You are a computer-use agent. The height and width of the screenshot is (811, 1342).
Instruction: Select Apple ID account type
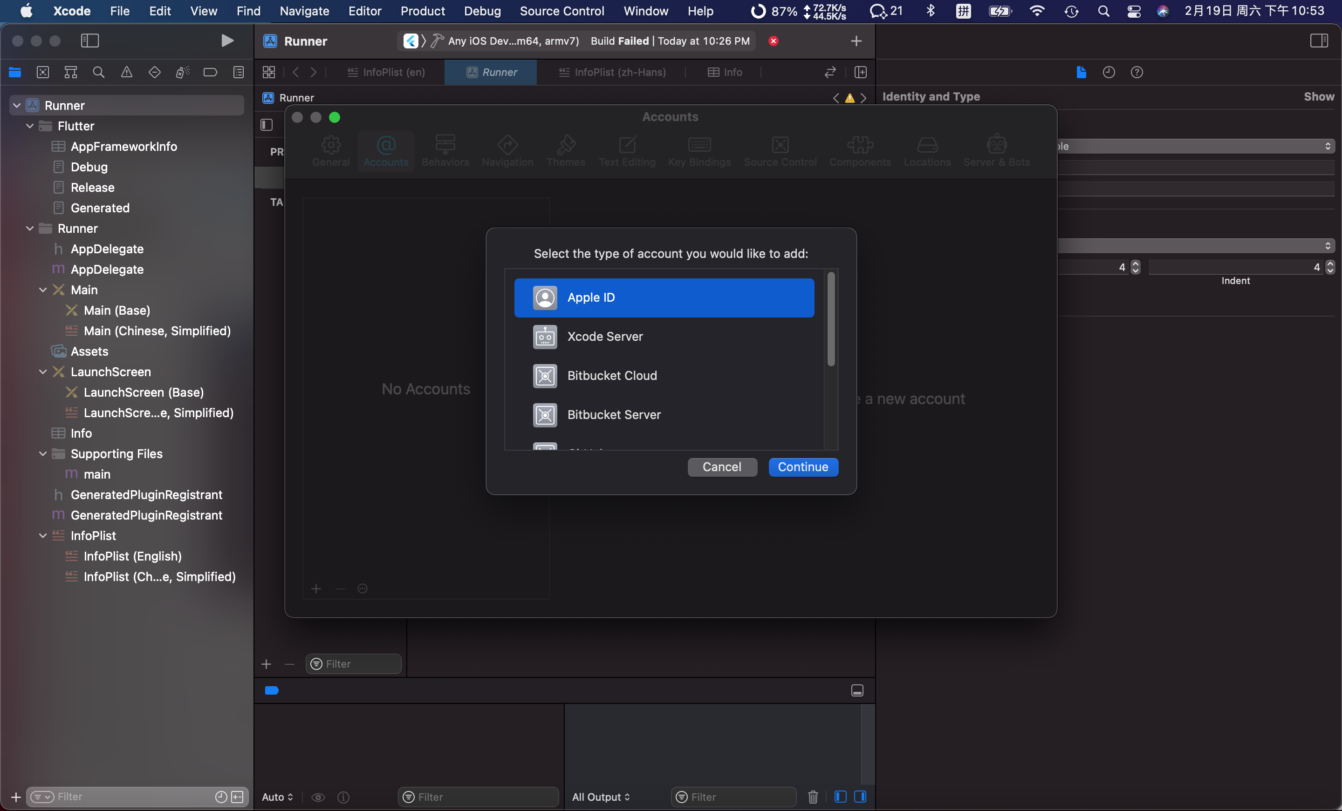tap(664, 298)
